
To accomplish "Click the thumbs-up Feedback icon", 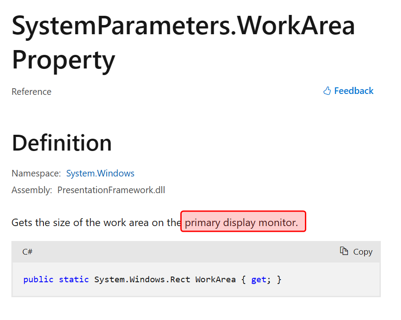I will [327, 91].
